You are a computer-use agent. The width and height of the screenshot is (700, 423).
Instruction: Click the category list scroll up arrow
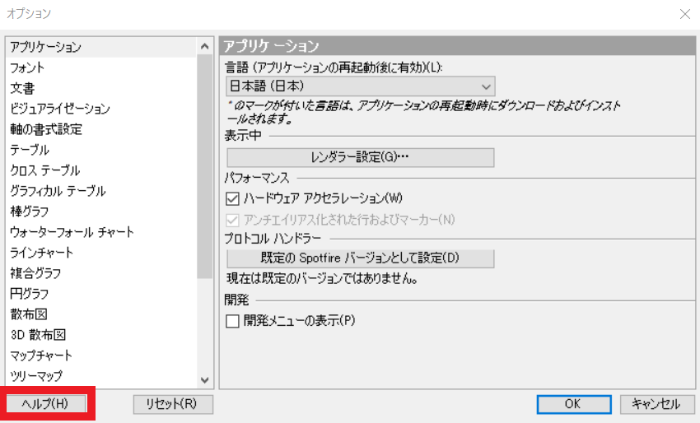[205, 46]
